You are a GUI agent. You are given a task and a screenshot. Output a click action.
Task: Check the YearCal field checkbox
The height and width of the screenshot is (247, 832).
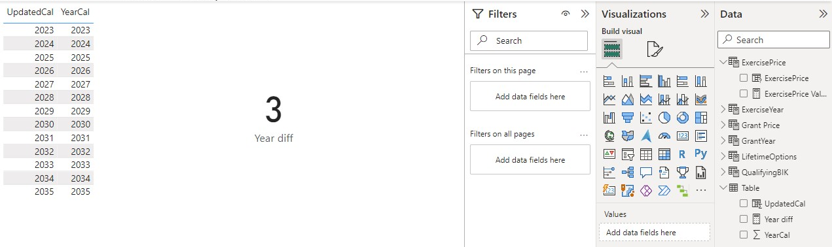click(x=744, y=235)
